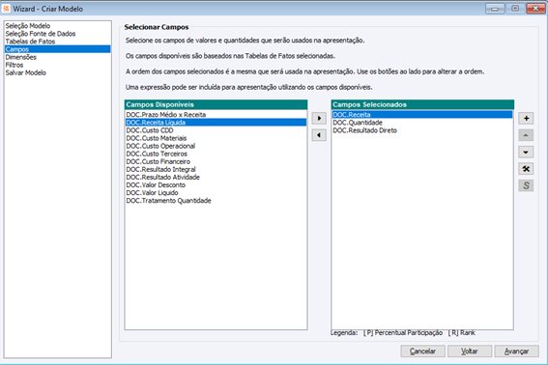Select DOC.Tratamento Quantidade field
Viewport: 548px width, 365px height.
click(x=216, y=201)
